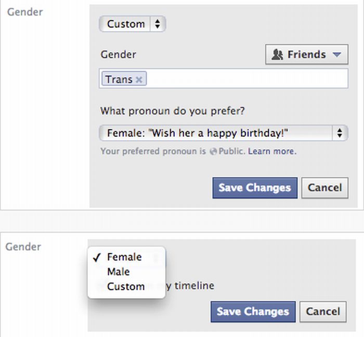
Task: Click the checkmark next to Female
Action: pos(96,257)
